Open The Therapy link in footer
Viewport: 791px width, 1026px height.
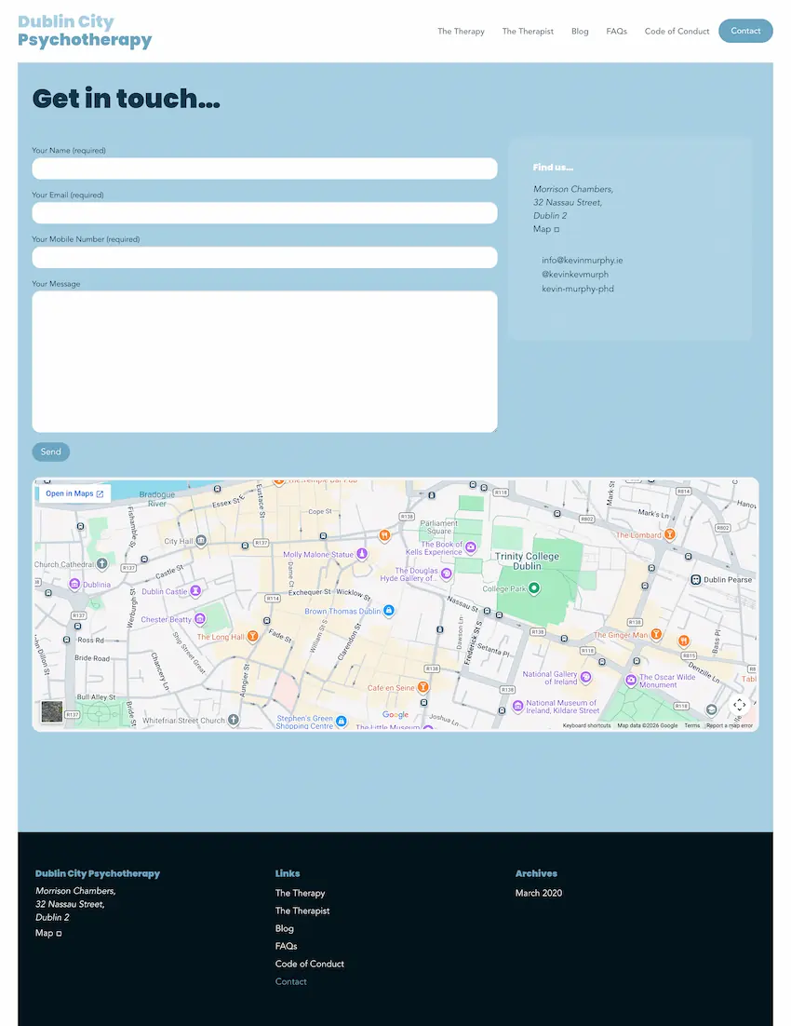(300, 893)
